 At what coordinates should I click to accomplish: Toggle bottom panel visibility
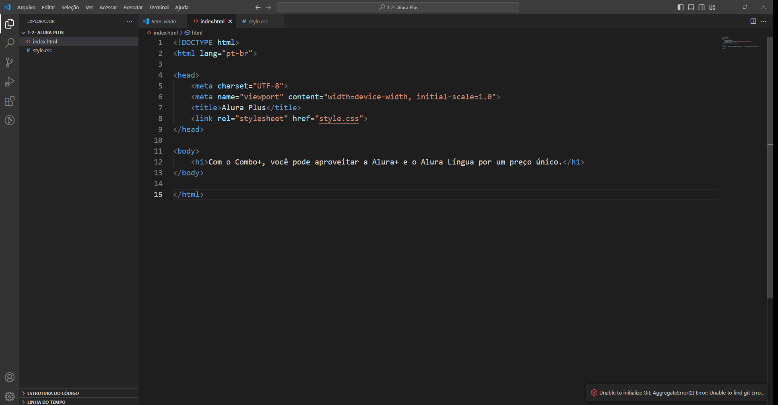pos(691,7)
